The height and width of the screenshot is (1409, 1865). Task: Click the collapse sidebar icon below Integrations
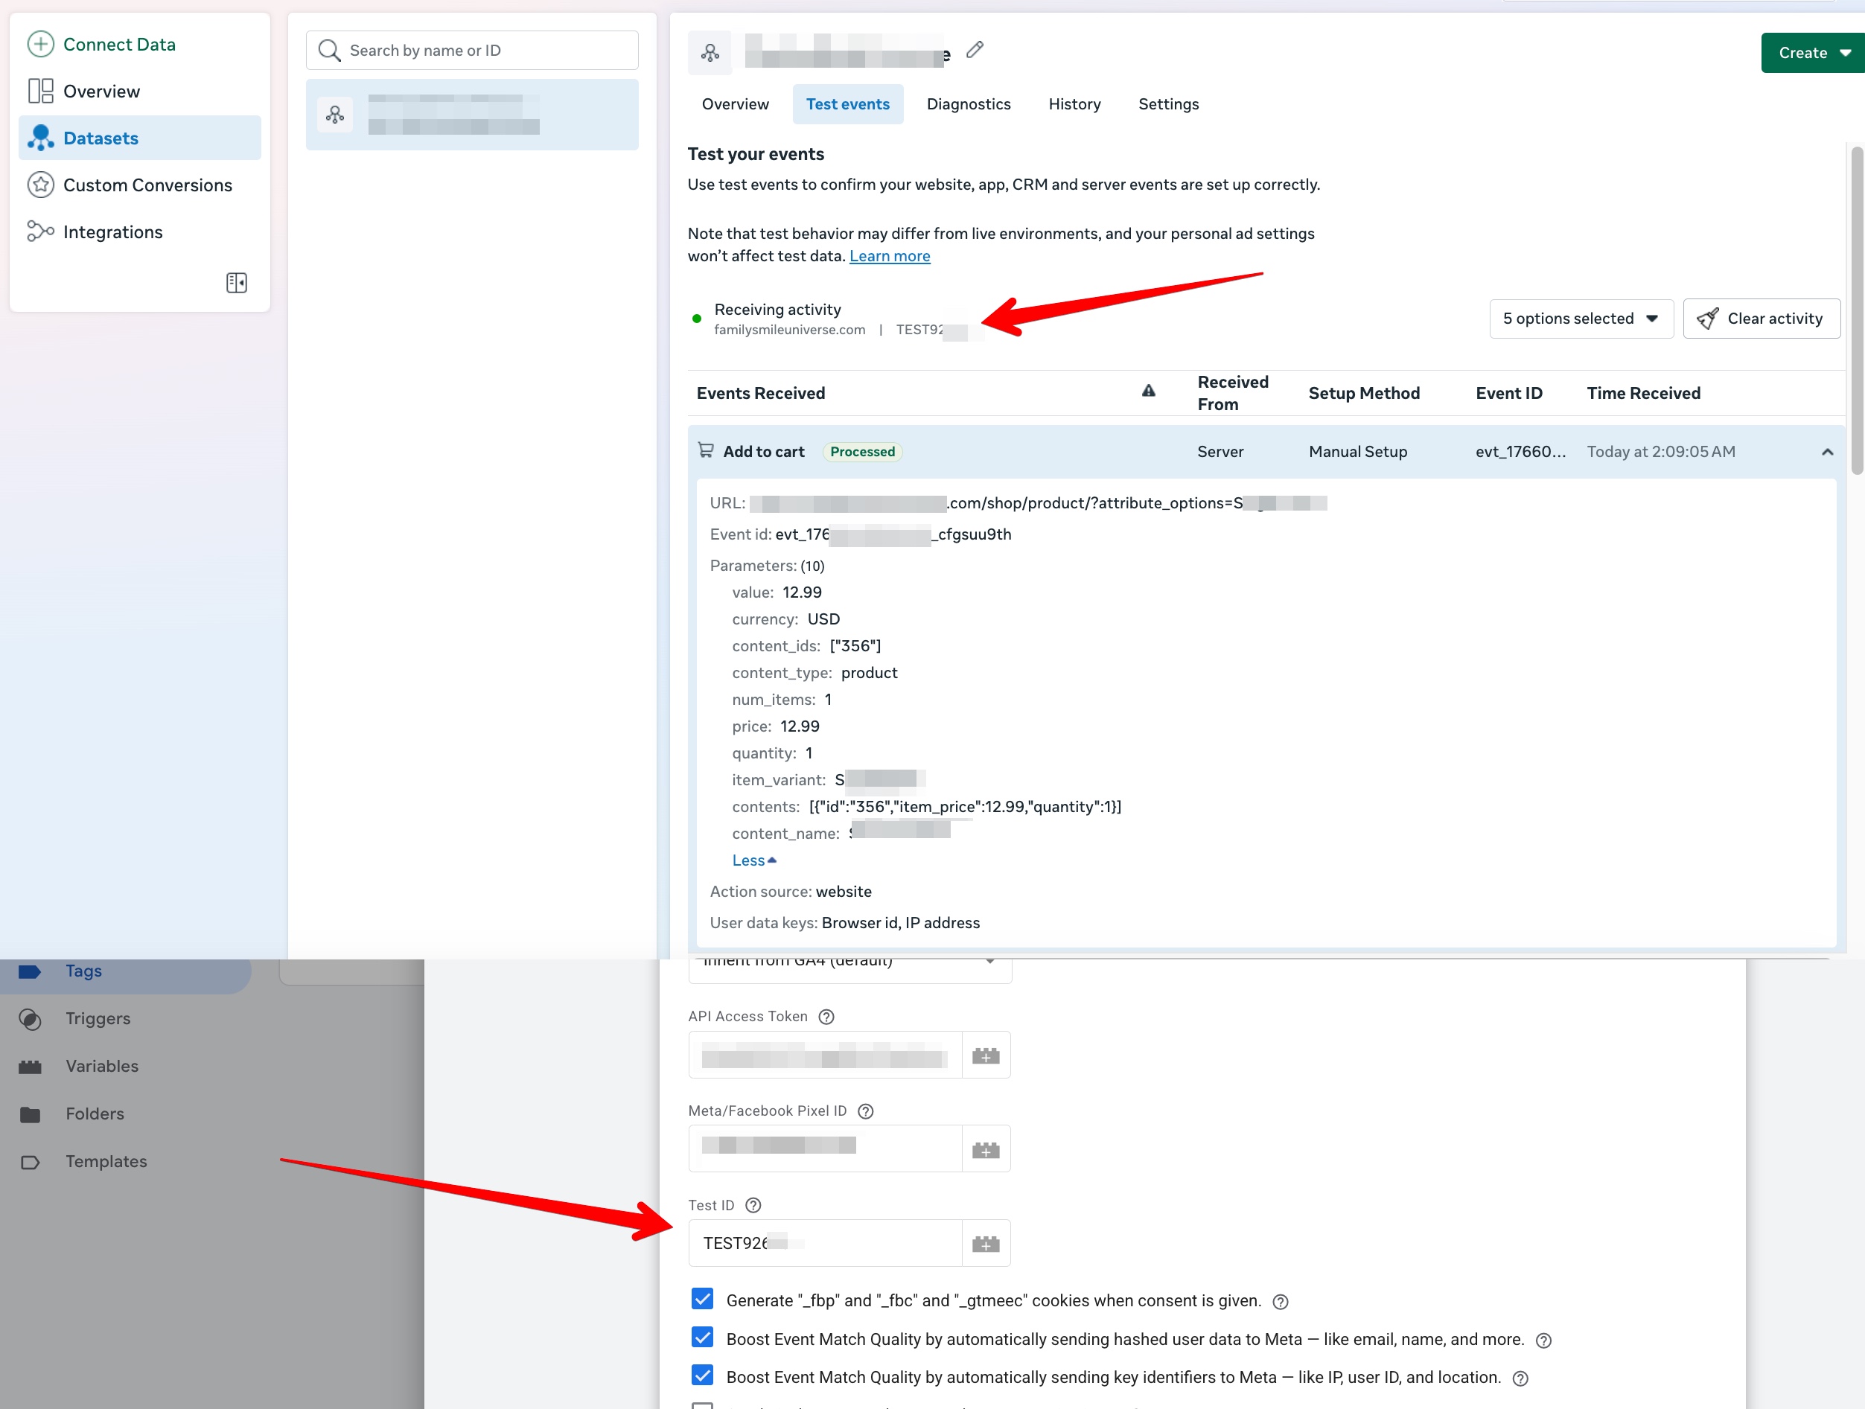point(236,282)
